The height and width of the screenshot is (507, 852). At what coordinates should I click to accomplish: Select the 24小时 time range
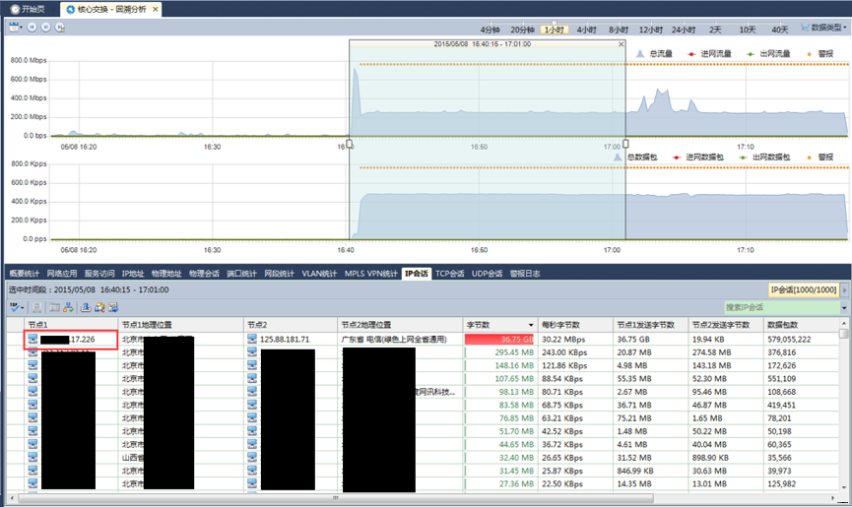pyautogui.click(x=683, y=30)
